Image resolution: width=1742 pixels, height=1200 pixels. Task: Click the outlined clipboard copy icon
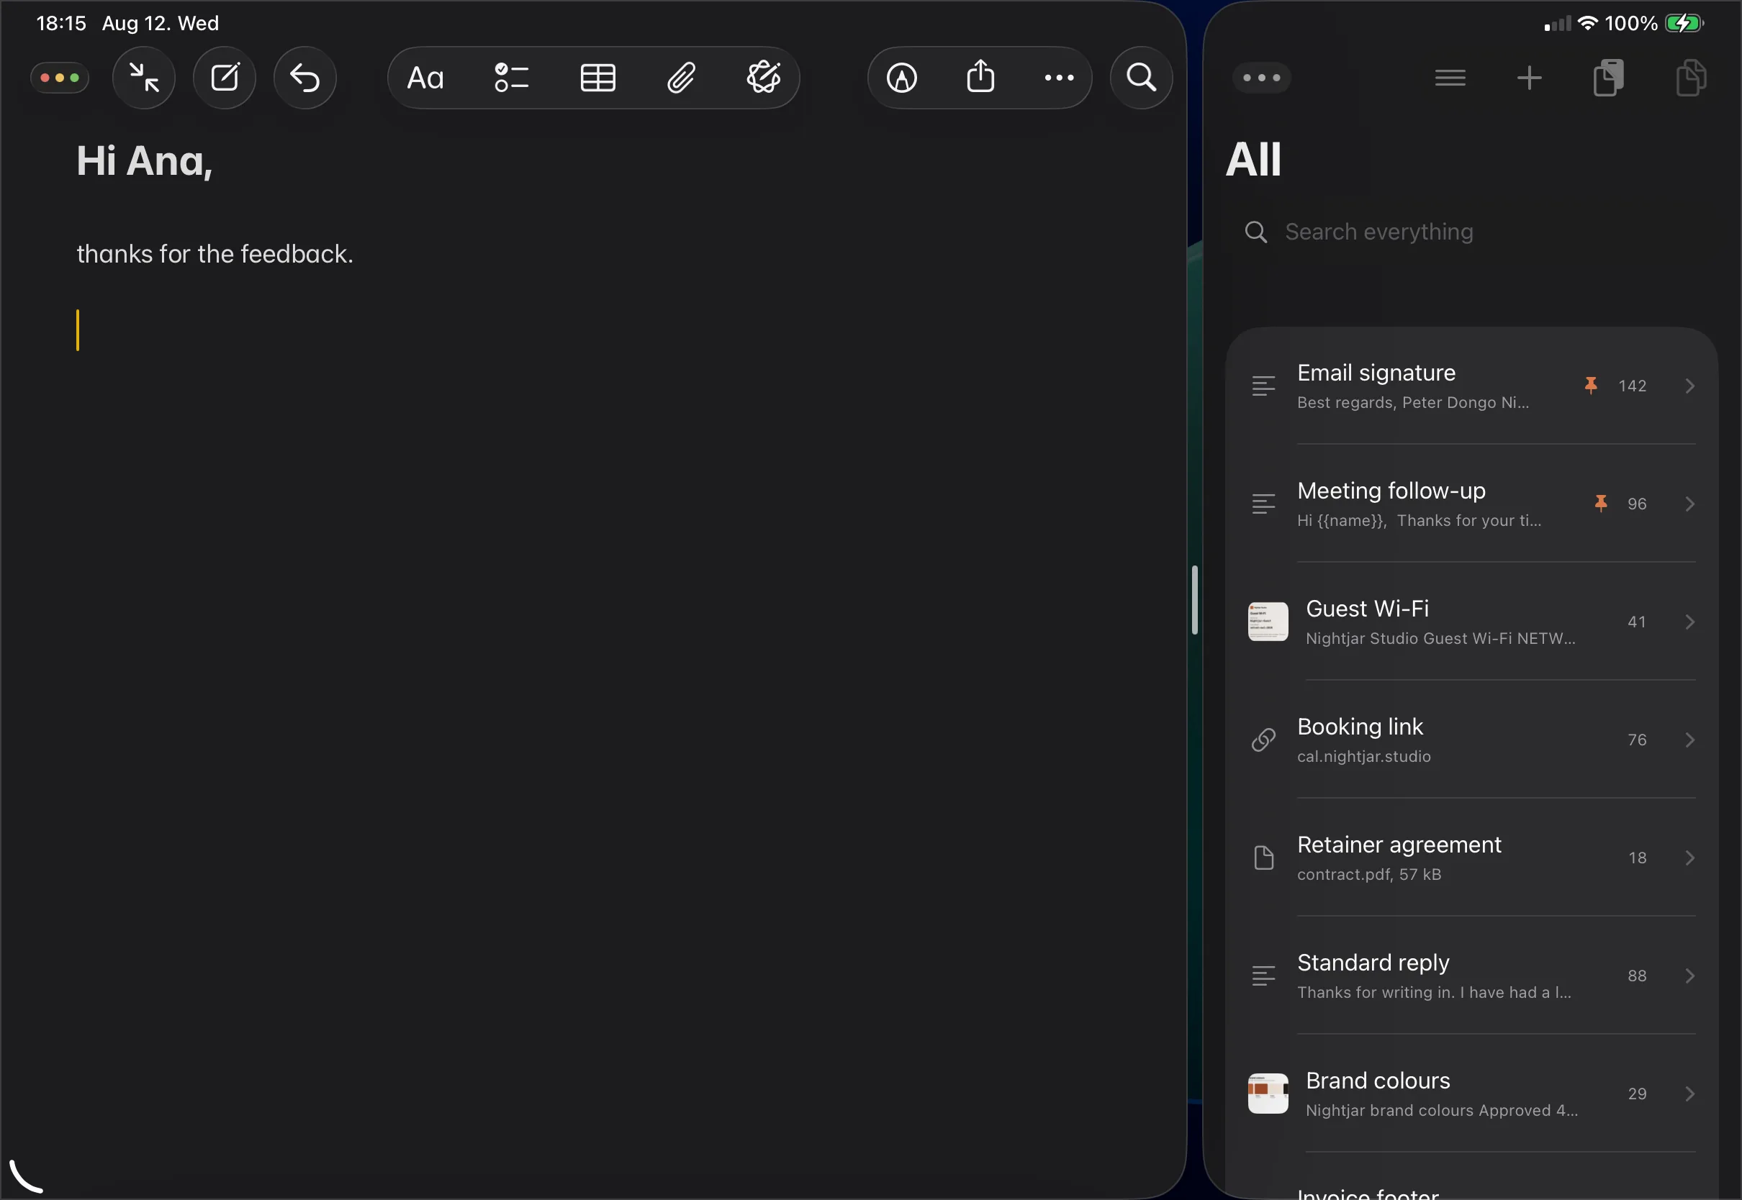pyautogui.click(x=1691, y=78)
